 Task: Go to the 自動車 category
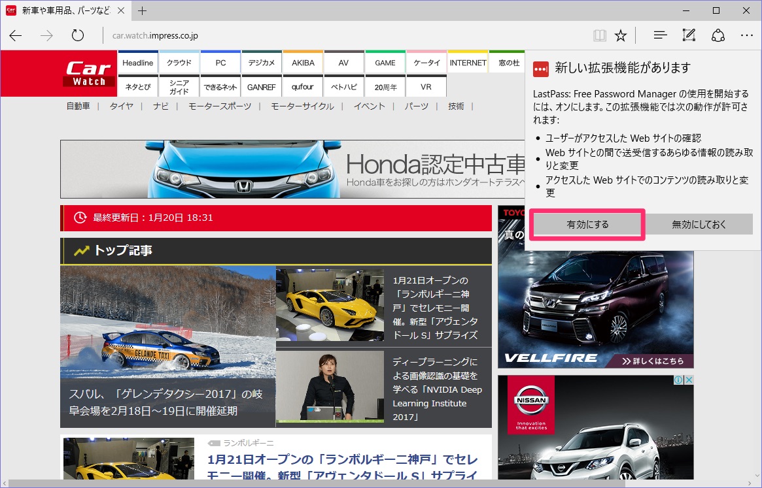click(x=78, y=106)
